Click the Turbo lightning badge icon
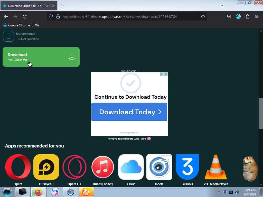The image size is (263, 197). (149, 139)
